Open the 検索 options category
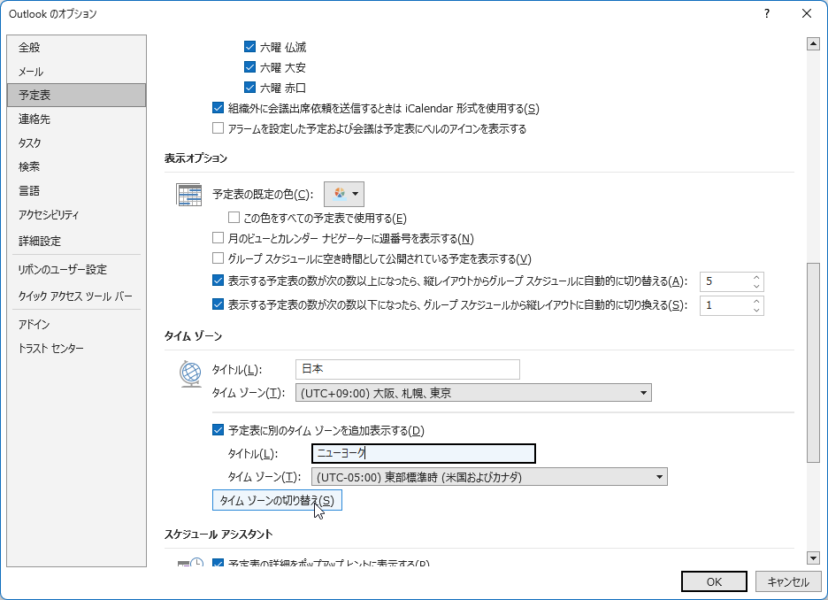 [77, 166]
